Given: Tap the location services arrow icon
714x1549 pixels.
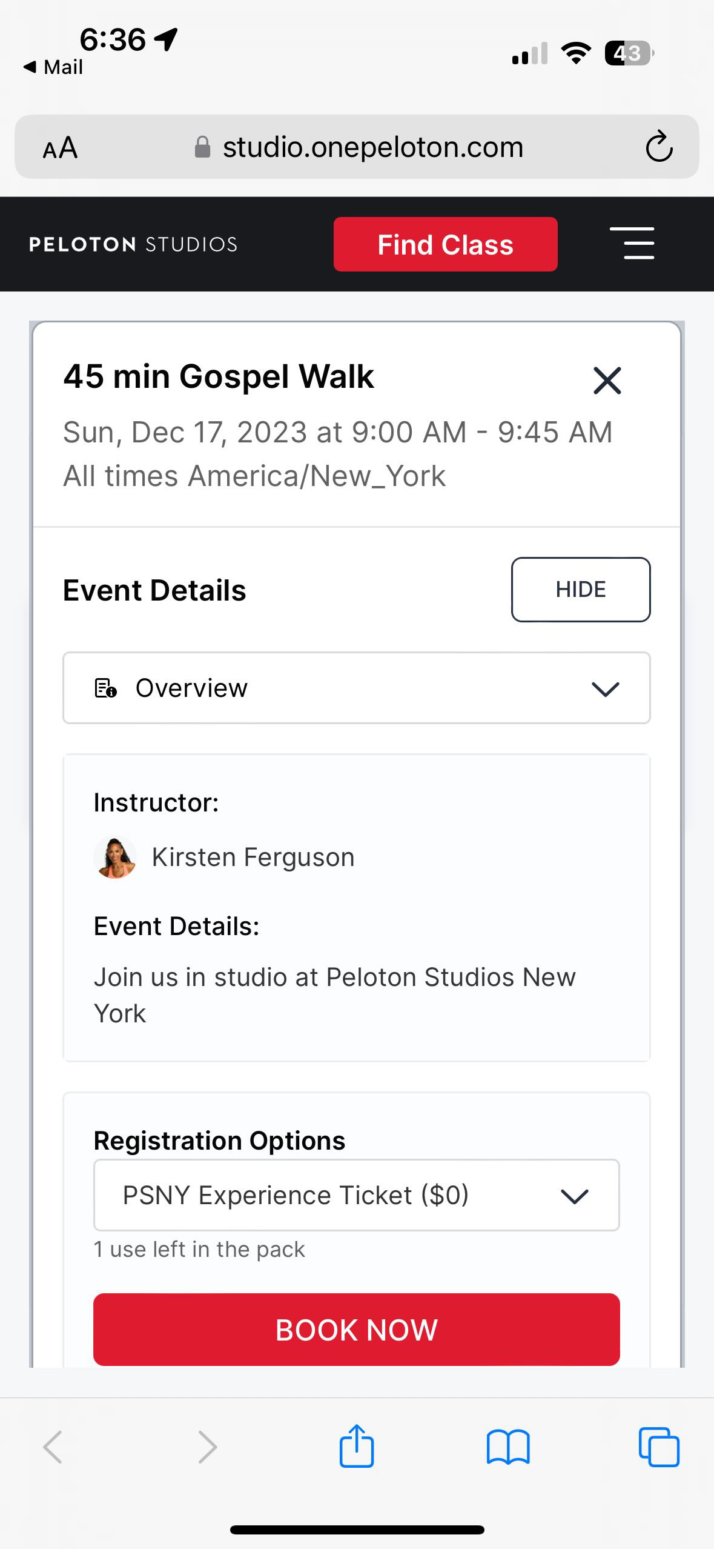Looking at the screenshot, I should (x=165, y=39).
